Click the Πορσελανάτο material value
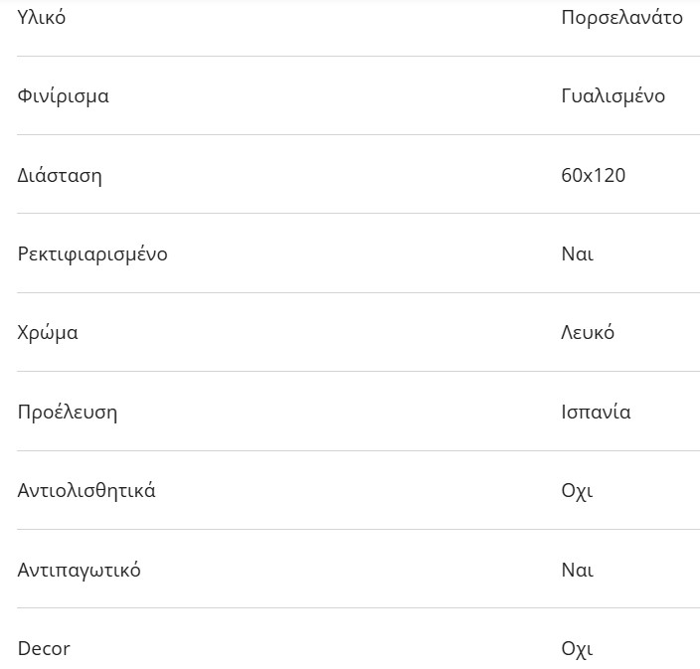The height and width of the screenshot is (669, 700). tap(621, 18)
